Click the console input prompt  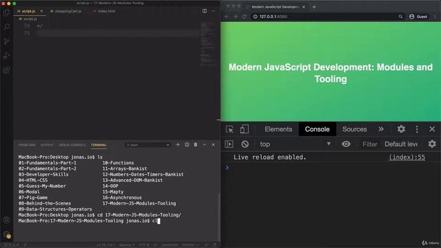[331, 168]
